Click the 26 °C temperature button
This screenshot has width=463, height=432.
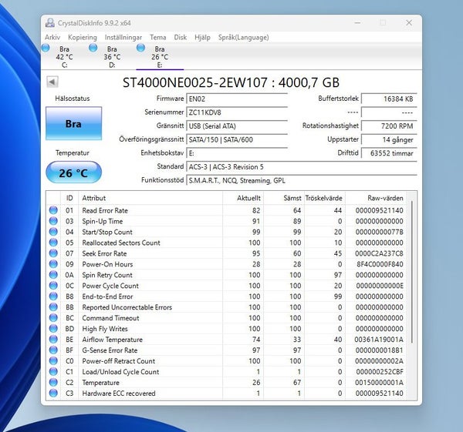(x=73, y=172)
